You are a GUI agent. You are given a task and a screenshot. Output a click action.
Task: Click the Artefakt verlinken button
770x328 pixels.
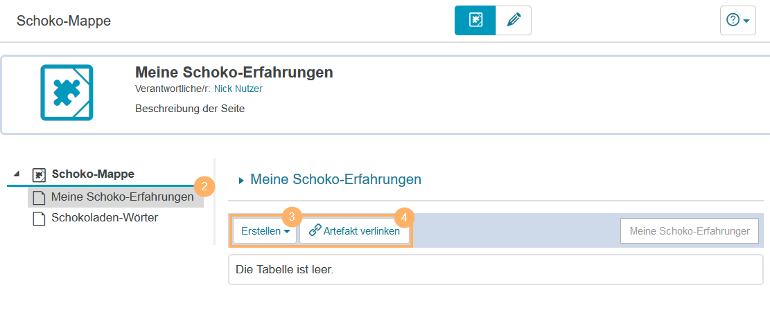[x=354, y=231]
